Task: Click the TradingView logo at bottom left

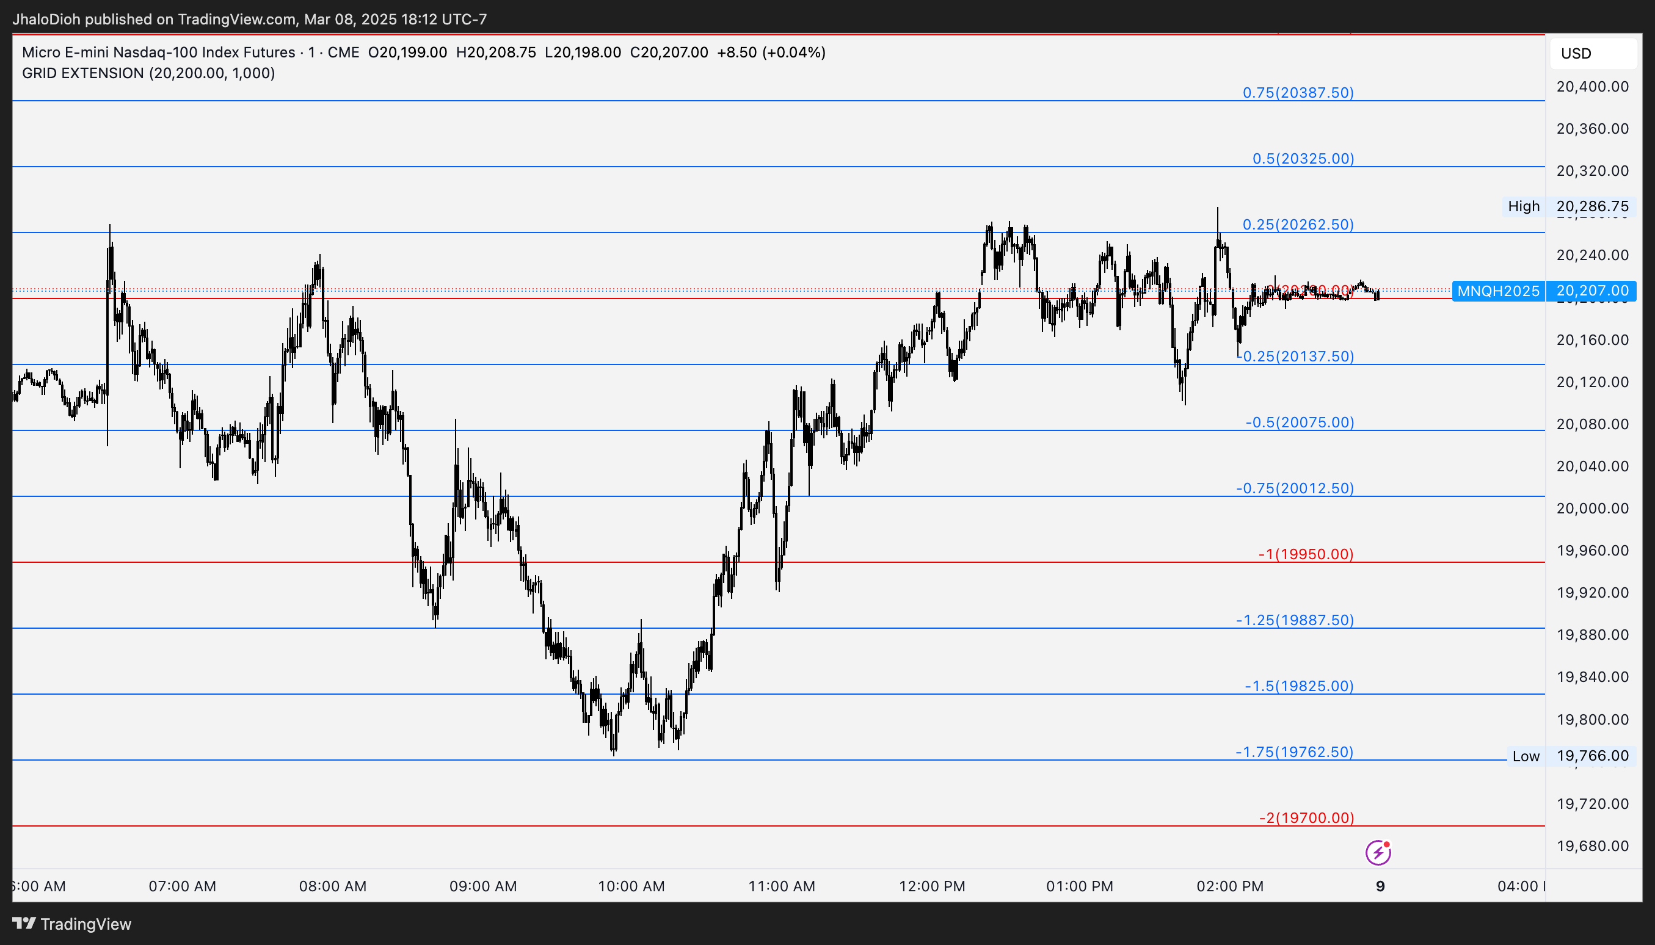Action: tap(71, 924)
